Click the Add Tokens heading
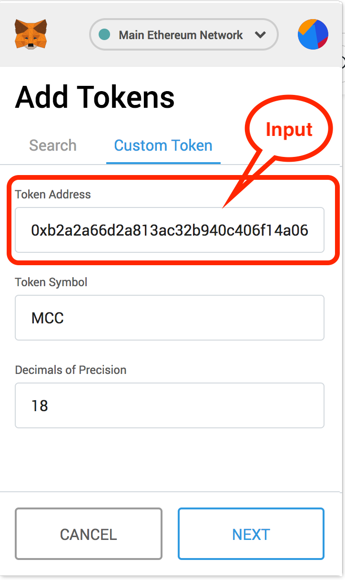 (x=95, y=98)
